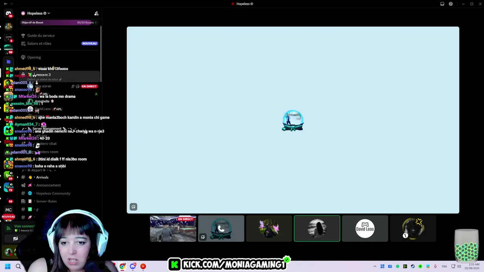Toggle the call view option at stage corner
This screenshot has width=484, height=272.
point(133,207)
